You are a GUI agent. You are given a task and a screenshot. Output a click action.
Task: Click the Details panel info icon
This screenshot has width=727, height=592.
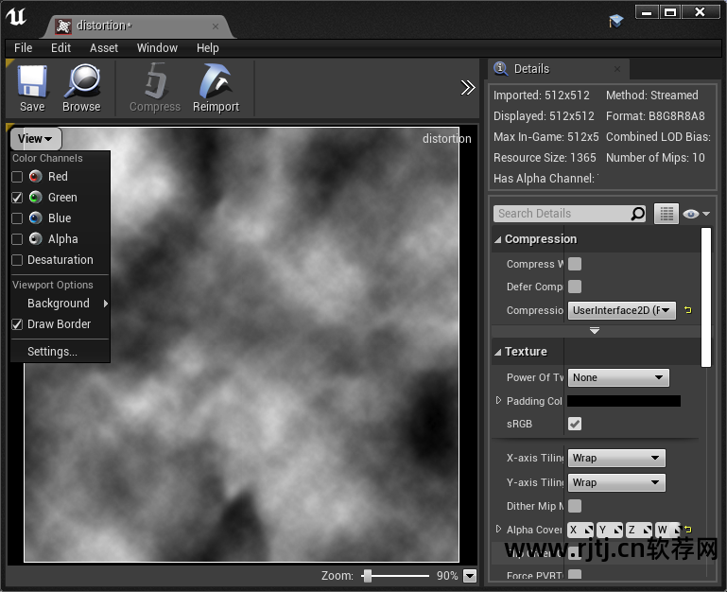(500, 68)
